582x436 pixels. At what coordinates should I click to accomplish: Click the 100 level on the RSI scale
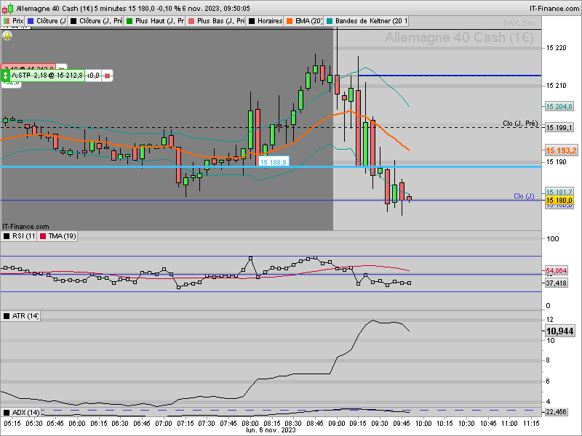tap(553, 239)
